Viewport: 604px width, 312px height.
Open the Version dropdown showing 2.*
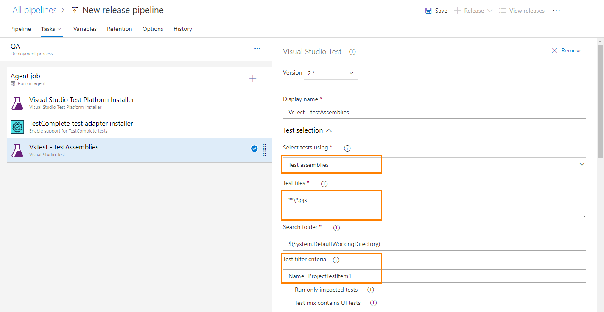click(330, 72)
